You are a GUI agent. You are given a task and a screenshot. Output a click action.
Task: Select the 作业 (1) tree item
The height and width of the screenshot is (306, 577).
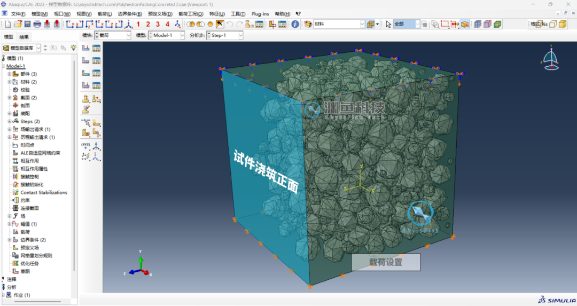click(x=22, y=295)
